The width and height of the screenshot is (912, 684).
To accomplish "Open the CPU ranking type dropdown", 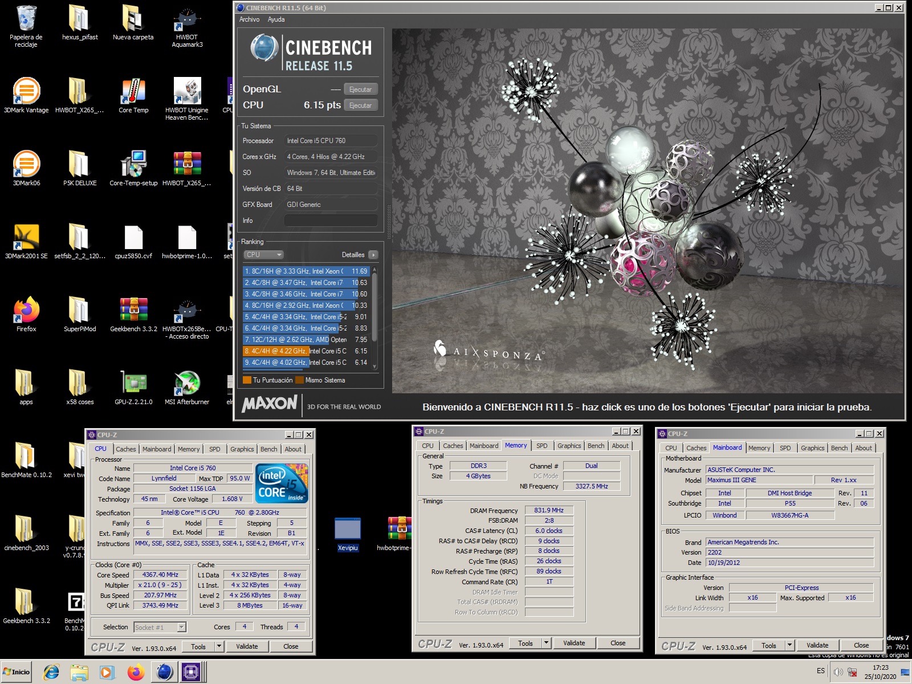I will point(263,255).
